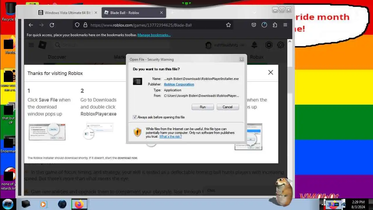
Task: Click the padlock site info icon
Action: pyautogui.click(x=85, y=25)
